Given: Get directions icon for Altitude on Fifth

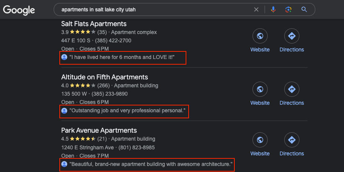Looking at the screenshot, I should coord(292,89).
